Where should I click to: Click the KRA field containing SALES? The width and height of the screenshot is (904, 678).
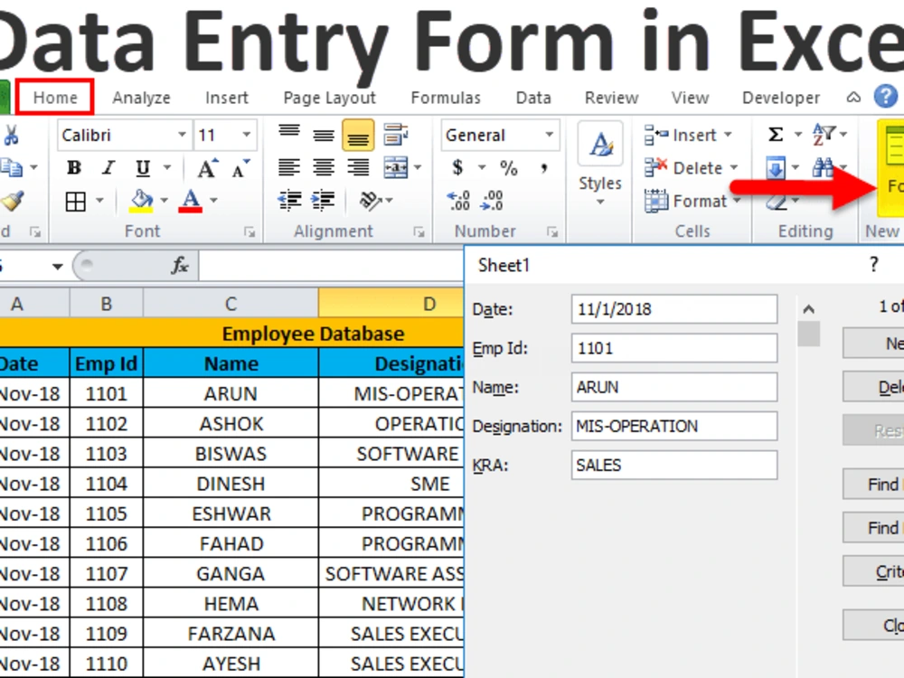674,466
